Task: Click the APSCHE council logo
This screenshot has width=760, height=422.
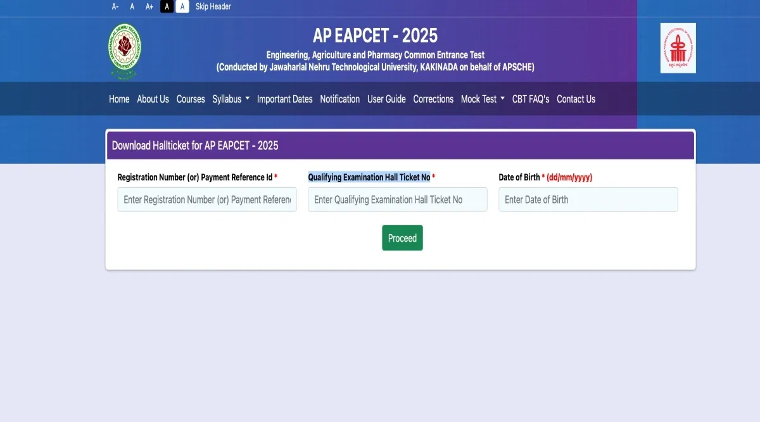Action: pos(678,48)
